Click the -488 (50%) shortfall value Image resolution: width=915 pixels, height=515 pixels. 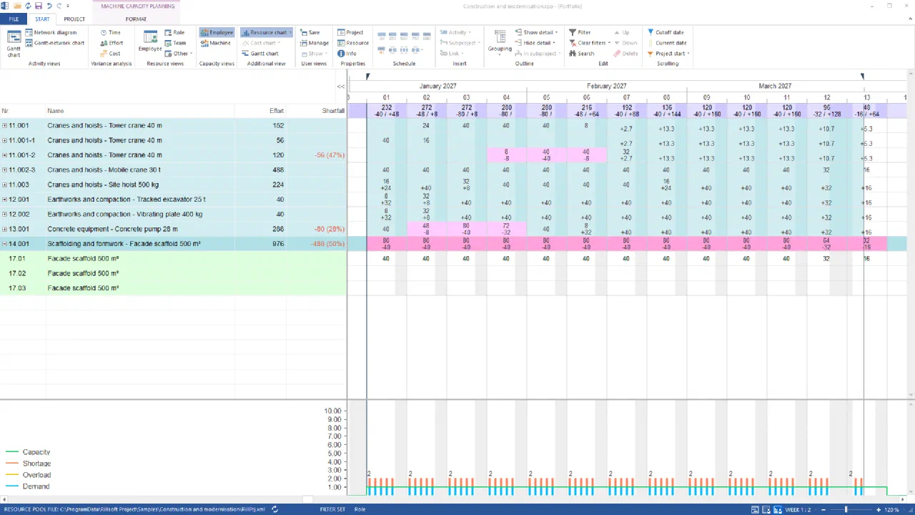pos(328,244)
